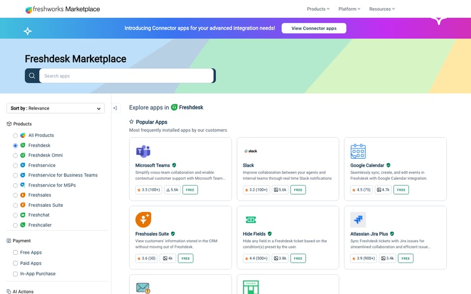Screen dimensions: 471x294
Task: Select the Freshservice radio option
Action: pyautogui.click(x=15, y=166)
